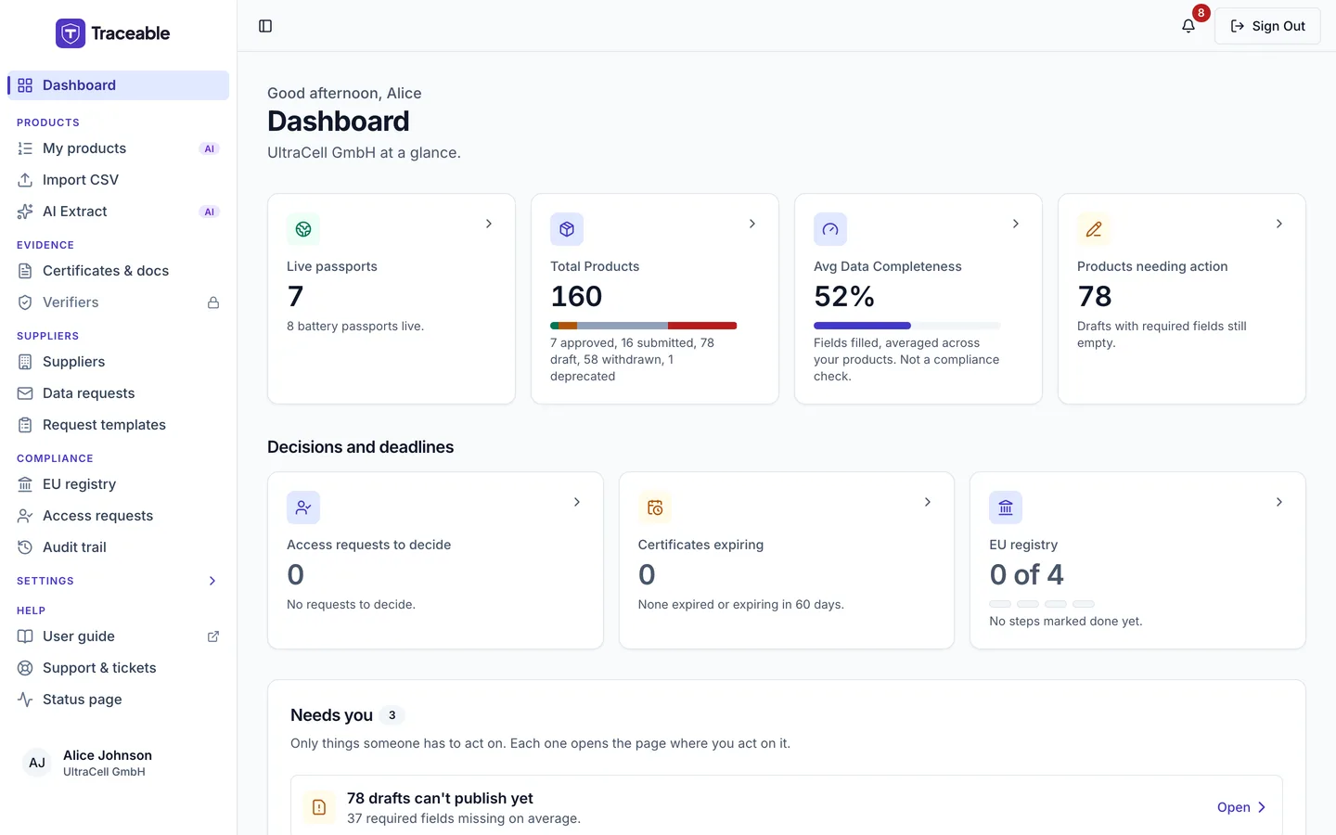Viewport: 1336px width, 835px height.
Task: Open Live passports card chevron
Action: click(x=489, y=224)
